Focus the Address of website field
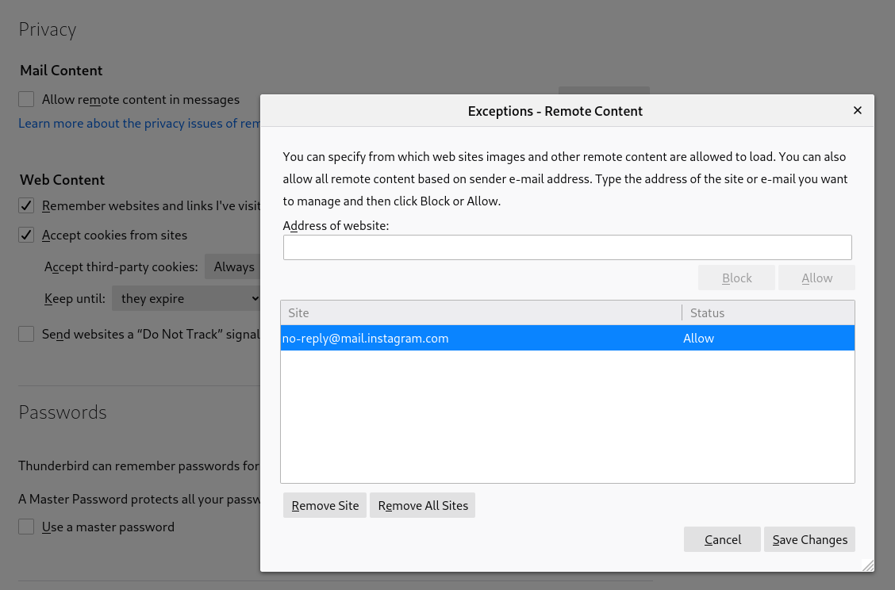The image size is (895, 590). point(567,247)
